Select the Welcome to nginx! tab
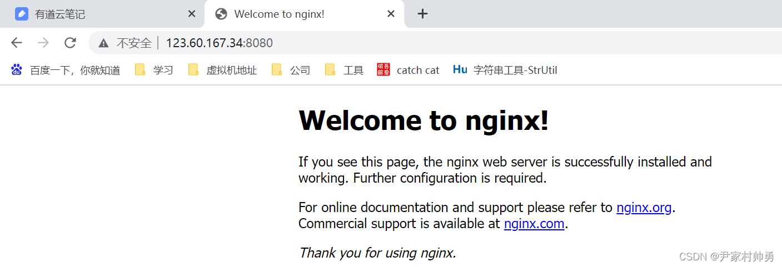782x267 pixels. [x=305, y=14]
